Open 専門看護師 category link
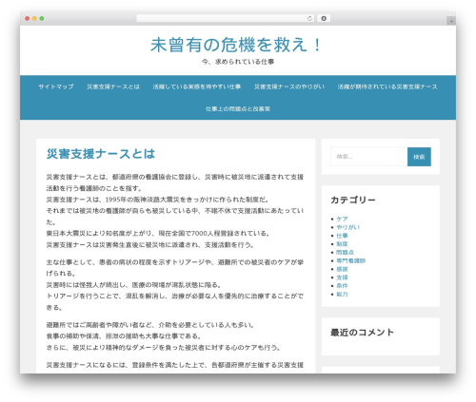 pos(351,260)
